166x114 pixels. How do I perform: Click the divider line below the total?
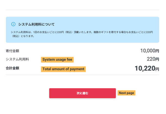[82, 75]
